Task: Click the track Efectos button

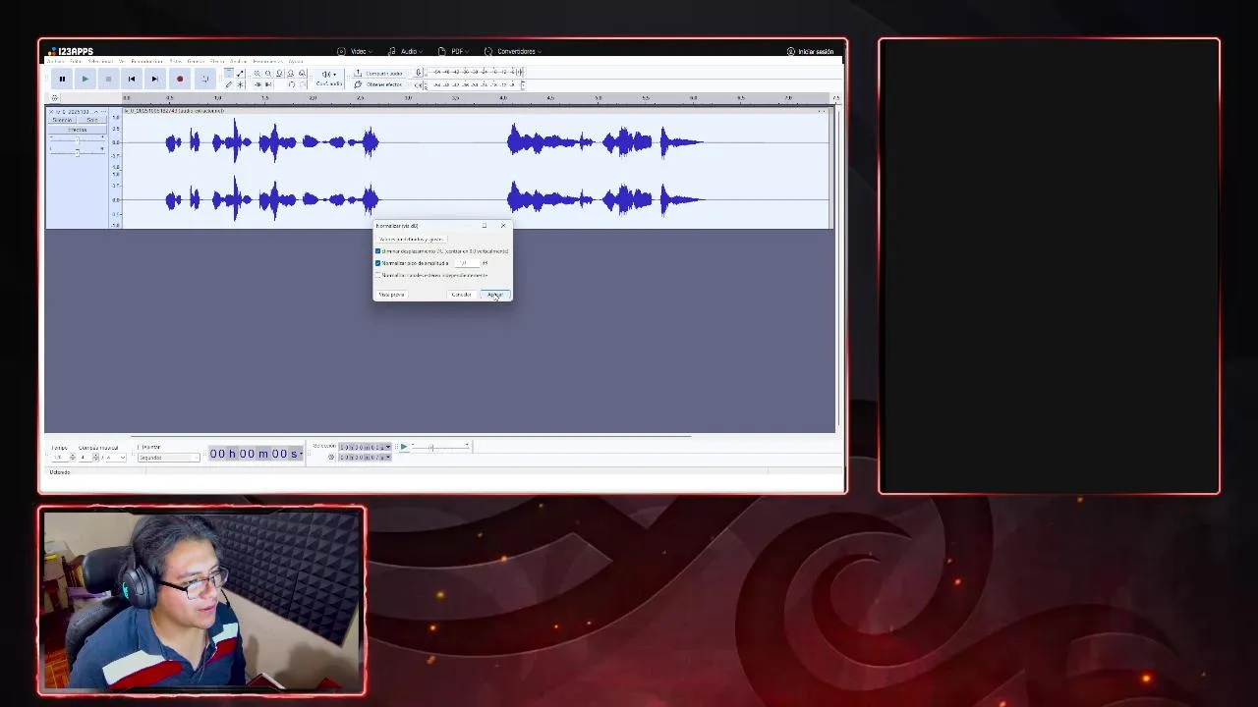Action: (77, 130)
